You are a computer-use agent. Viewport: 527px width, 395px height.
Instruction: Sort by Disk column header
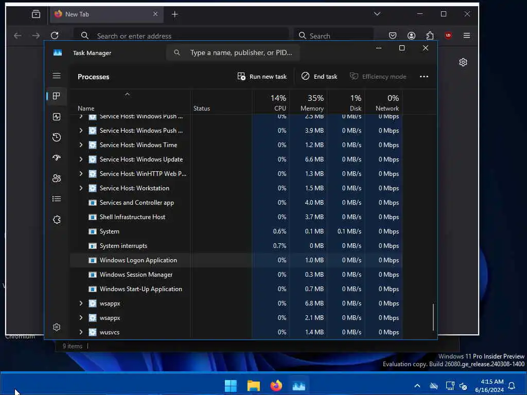346,102
